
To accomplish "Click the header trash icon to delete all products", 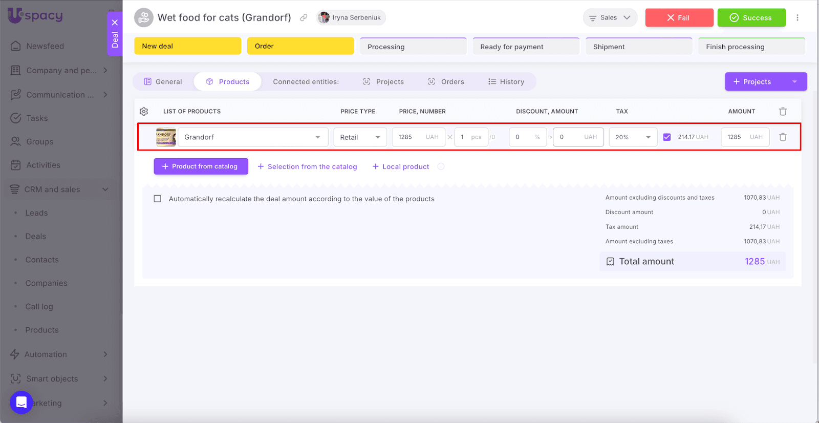I will 783,111.
